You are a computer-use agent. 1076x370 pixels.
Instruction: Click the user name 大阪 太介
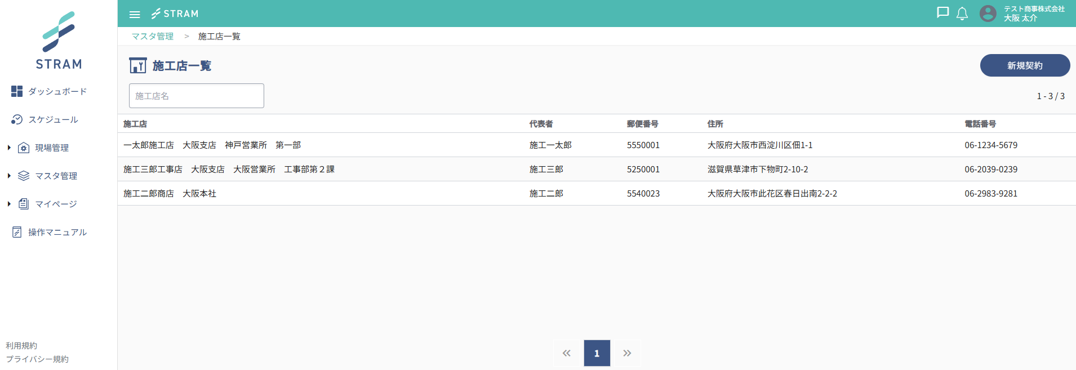1020,18
